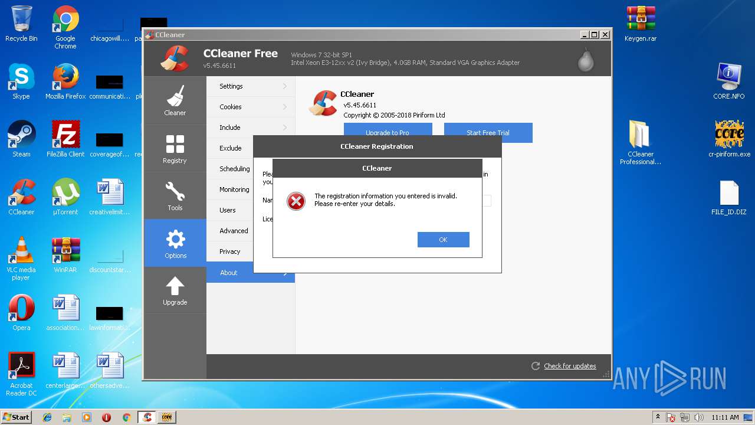The image size is (755, 425).
Task: Open Windows Explorer from the taskbar
Action: pyautogui.click(x=67, y=417)
